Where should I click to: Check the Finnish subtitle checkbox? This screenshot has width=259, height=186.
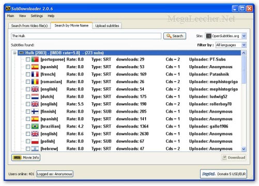tap(28, 112)
